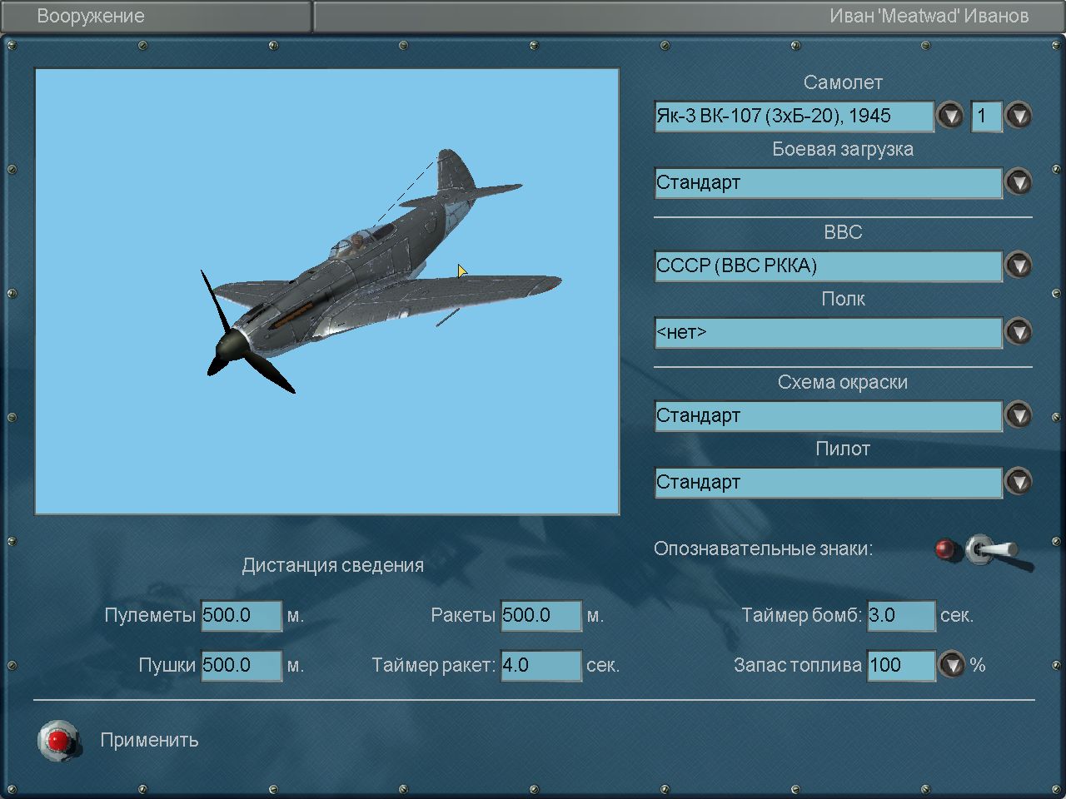Click the Пулеметы convergence distance field
This screenshot has width=1066, height=799.
point(242,615)
